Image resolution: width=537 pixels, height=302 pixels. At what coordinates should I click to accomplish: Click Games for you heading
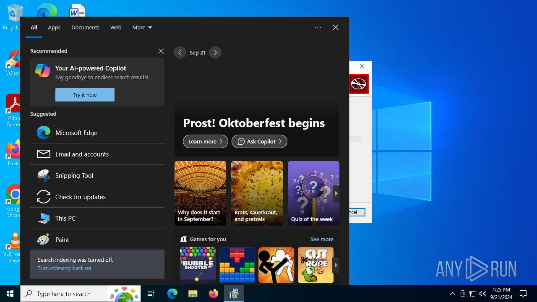coord(208,239)
